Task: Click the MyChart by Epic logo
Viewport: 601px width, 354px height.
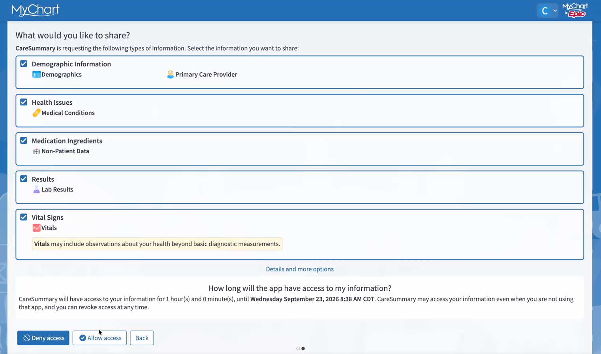Action: (x=575, y=10)
